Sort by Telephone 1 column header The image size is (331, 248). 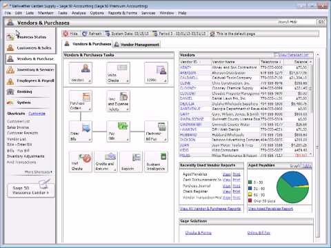coord(272,62)
